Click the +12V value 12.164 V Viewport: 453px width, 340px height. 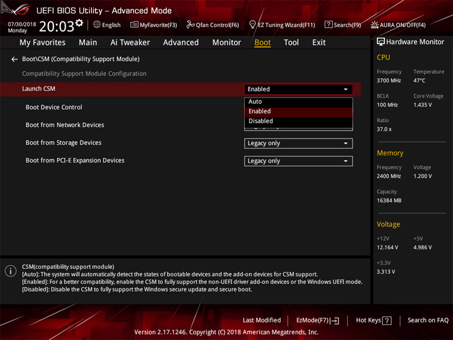pos(388,247)
